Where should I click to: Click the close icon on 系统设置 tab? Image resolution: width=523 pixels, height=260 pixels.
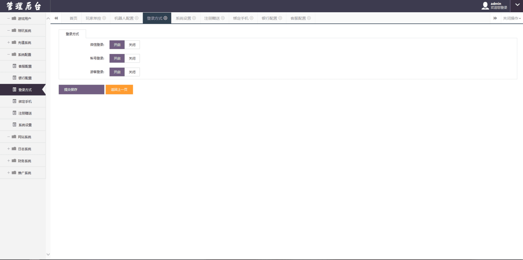pos(194,18)
